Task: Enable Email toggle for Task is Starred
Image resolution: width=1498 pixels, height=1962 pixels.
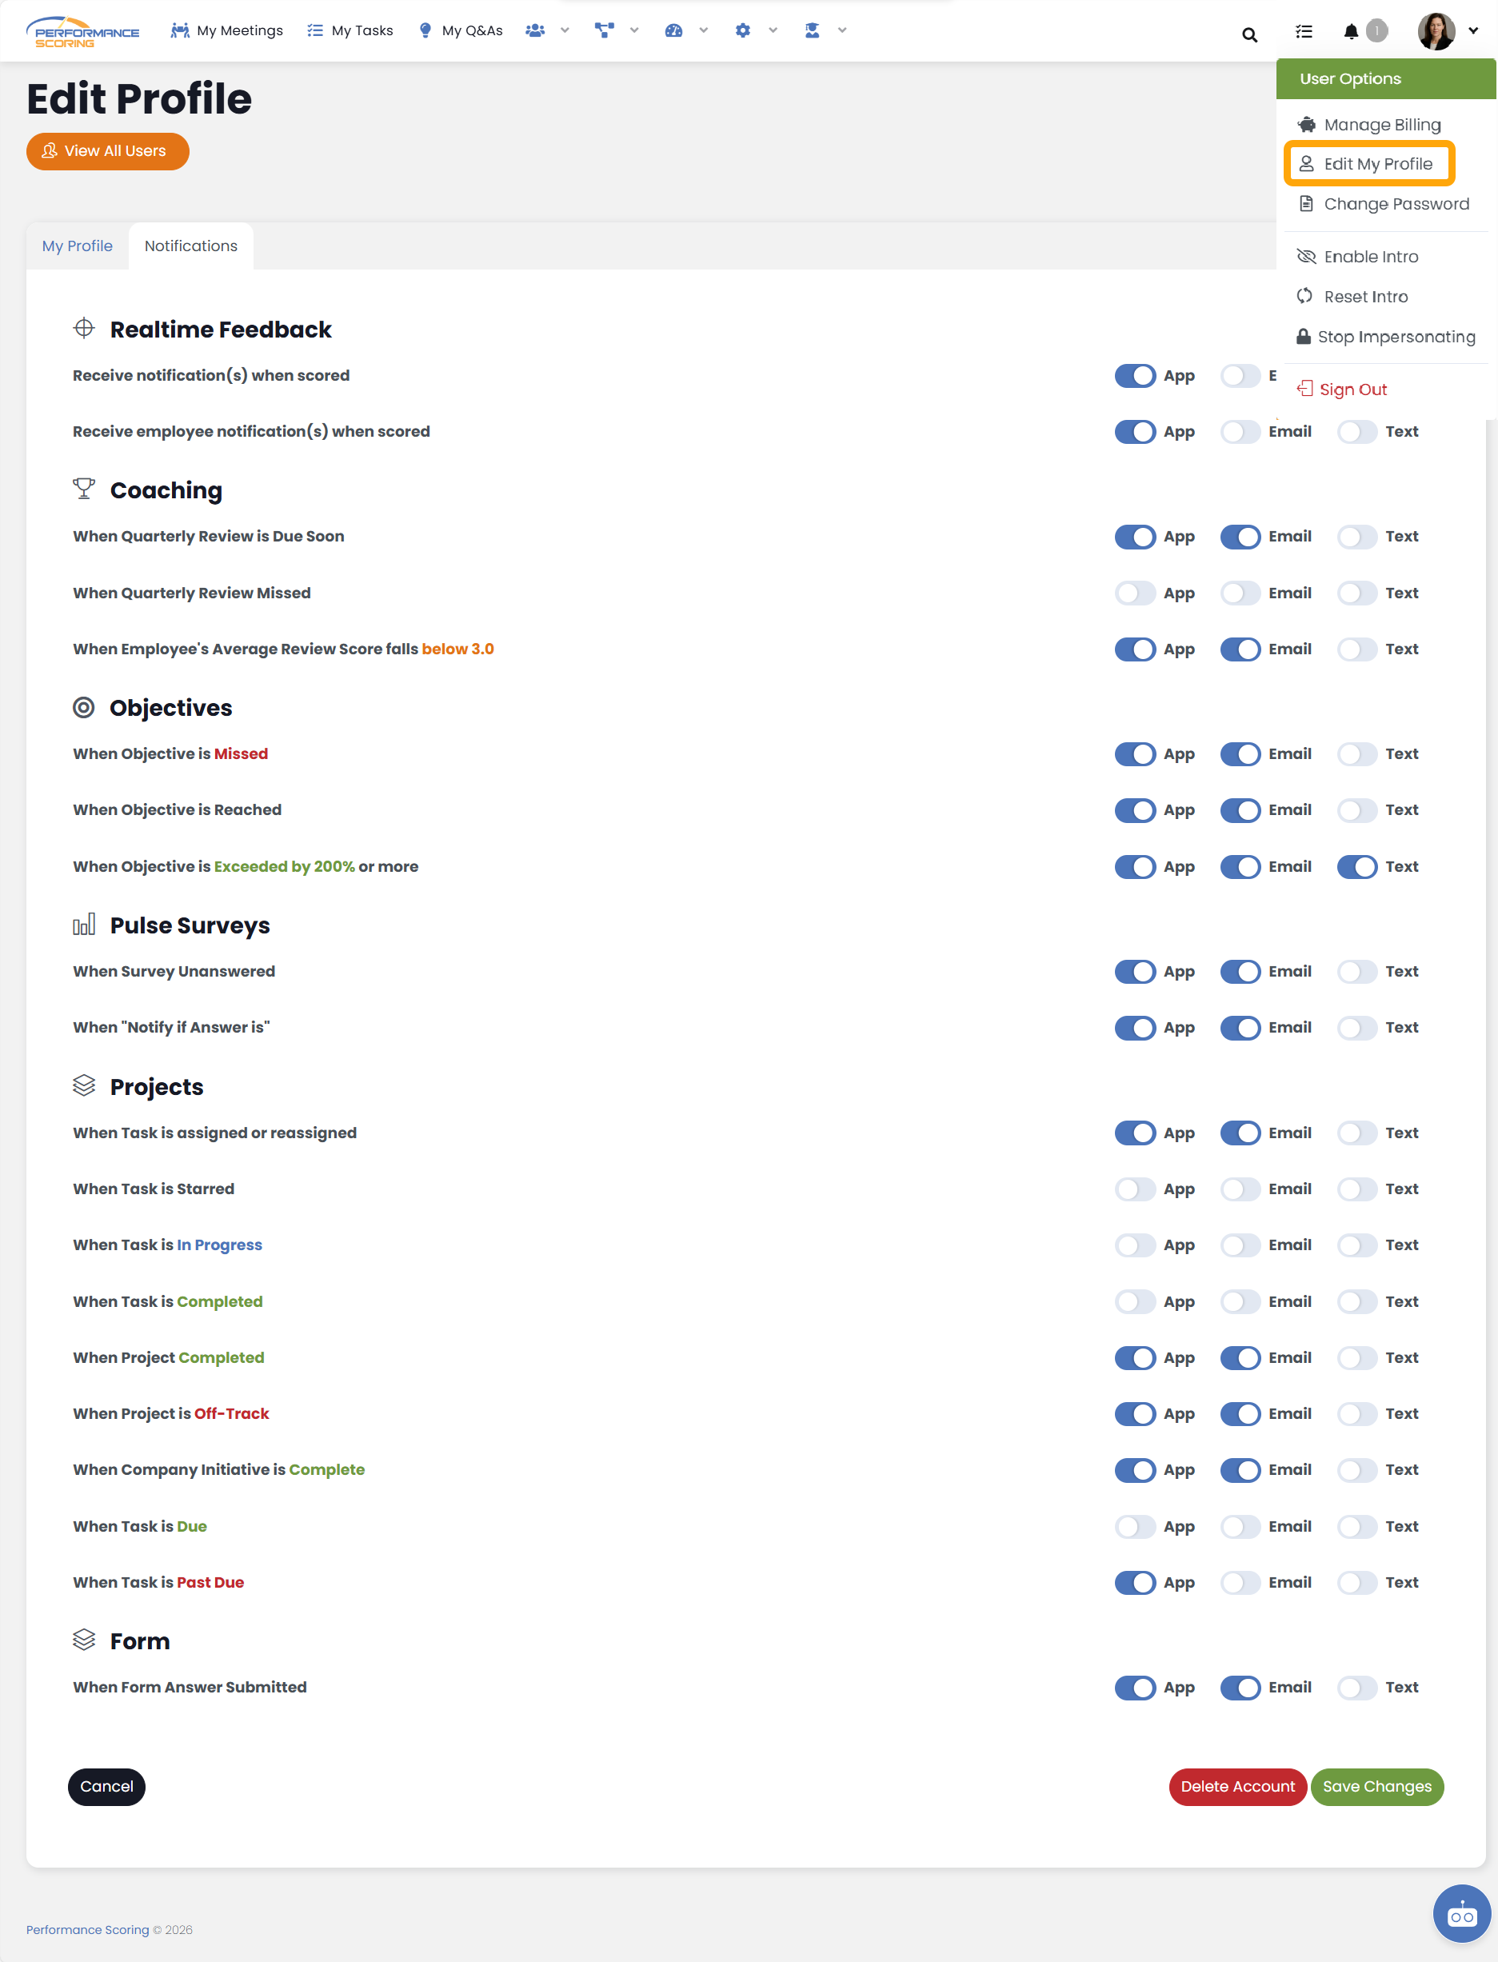Action: click(1240, 1189)
